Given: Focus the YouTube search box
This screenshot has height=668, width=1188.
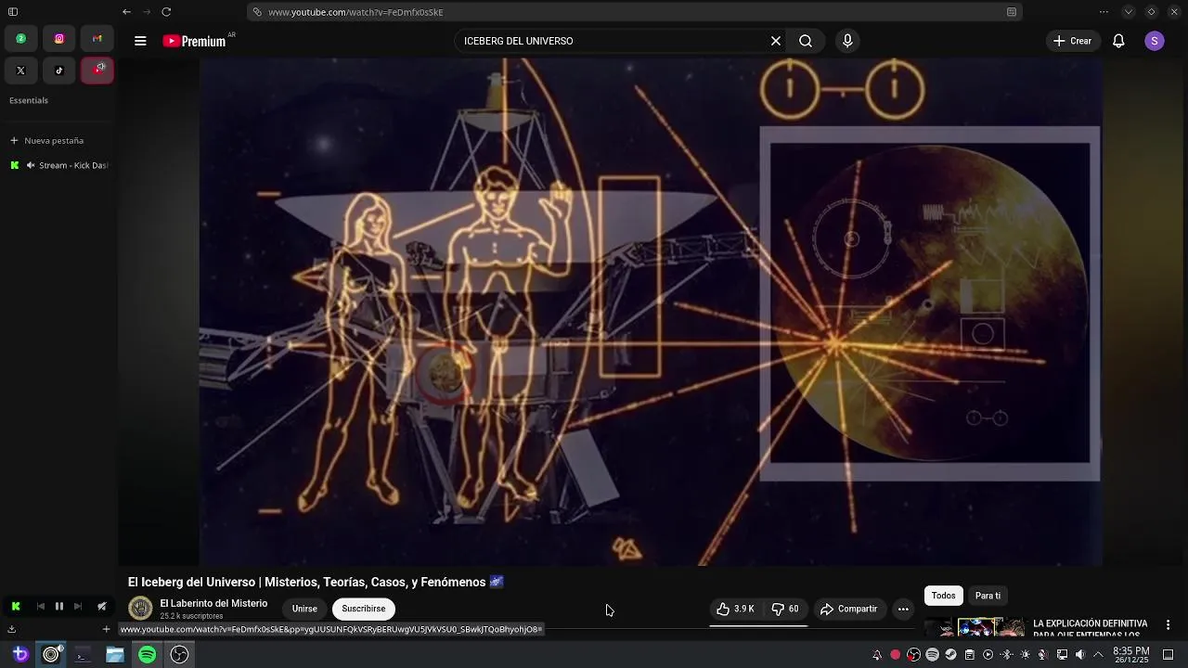Looking at the screenshot, I should click(x=613, y=41).
